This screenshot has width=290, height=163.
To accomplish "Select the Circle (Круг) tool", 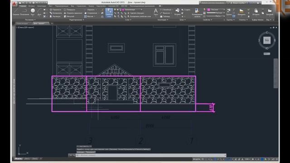I will tap(33, 12).
